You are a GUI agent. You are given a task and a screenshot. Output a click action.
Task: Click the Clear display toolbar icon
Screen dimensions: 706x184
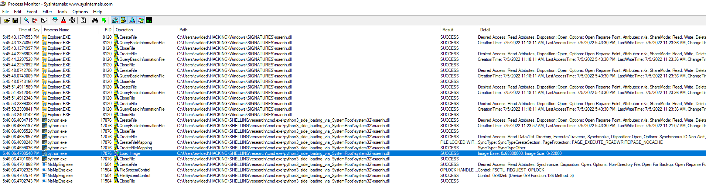pos(44,20)
